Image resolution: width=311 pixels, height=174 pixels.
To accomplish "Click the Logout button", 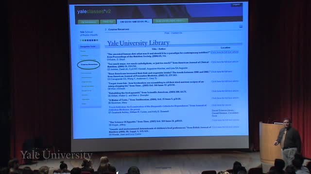I will click(x=237, y=4).
